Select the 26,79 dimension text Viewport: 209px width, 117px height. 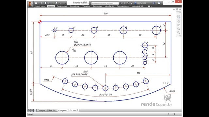pos(31,92)
